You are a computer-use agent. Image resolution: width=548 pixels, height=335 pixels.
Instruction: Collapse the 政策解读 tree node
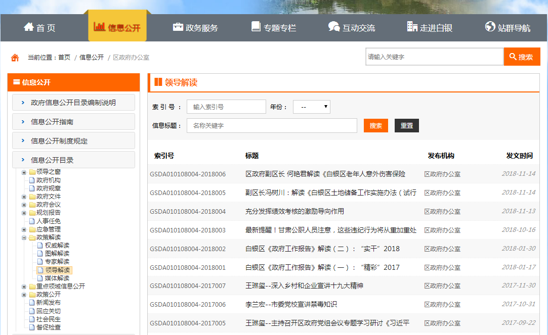(x=24, y=237)
